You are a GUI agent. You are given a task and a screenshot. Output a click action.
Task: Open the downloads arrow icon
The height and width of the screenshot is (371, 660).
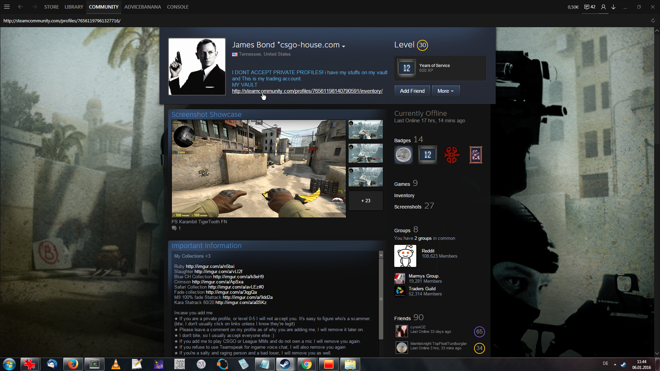tap(614, 7)
